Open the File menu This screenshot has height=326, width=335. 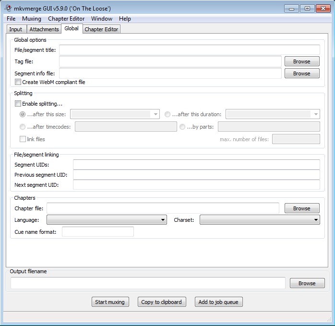coord(11,19)
